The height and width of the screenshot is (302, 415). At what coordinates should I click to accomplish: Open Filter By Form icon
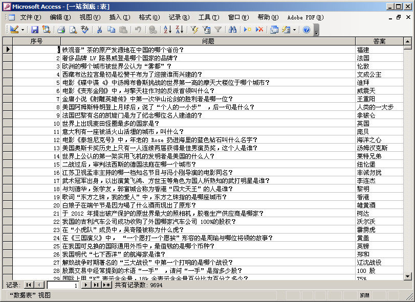[206, 29]
